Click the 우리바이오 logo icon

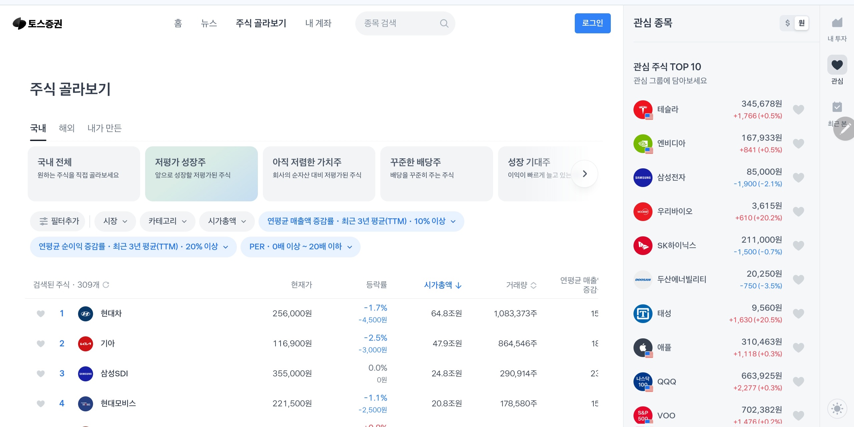[643, 212]
